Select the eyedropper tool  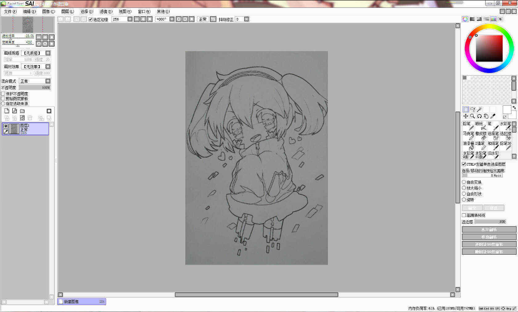tap(493, 116)
